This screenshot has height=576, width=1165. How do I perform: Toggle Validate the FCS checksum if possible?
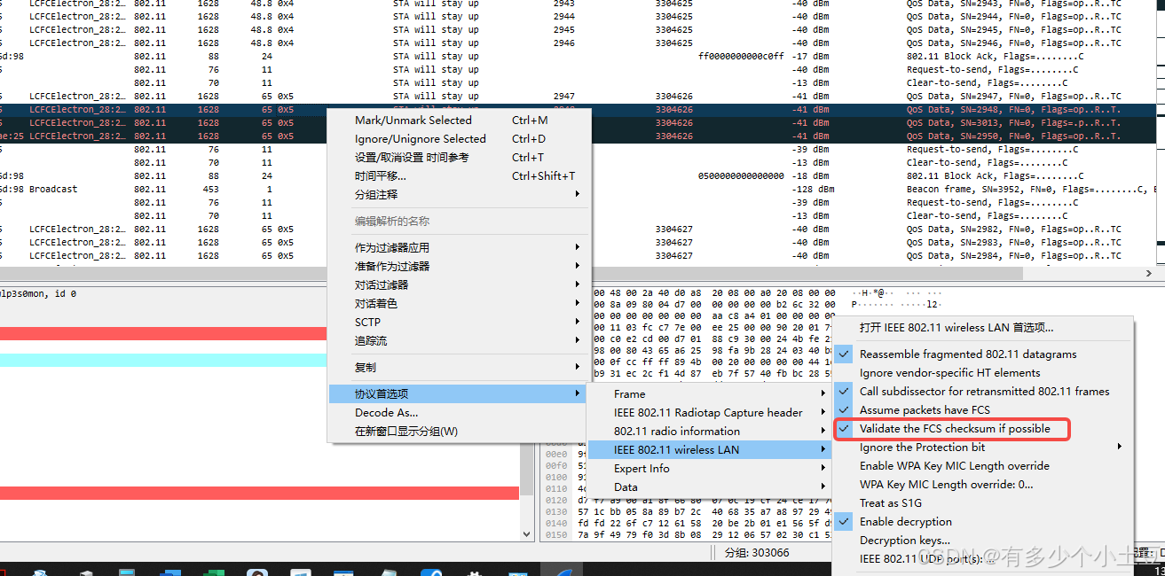coord(982,429)
